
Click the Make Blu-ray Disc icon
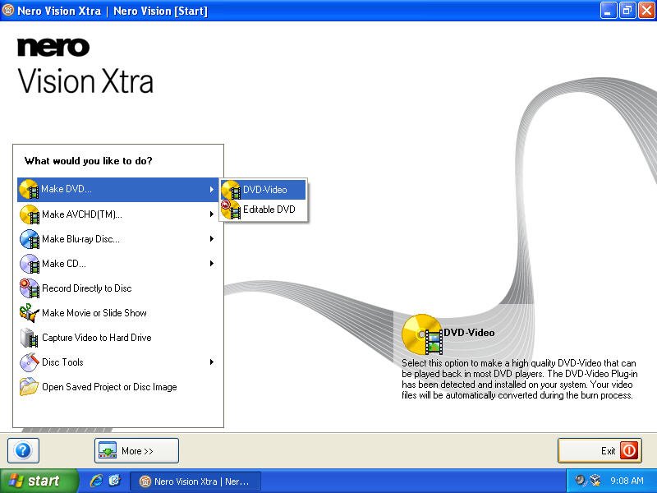point(30,239)
